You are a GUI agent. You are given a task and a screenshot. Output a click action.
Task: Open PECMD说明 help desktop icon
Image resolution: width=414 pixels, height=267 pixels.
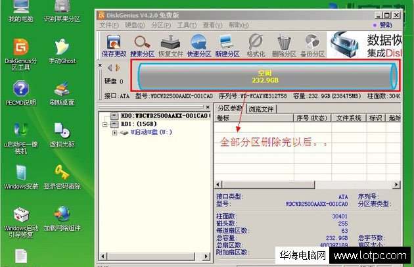tap(21, 93)
